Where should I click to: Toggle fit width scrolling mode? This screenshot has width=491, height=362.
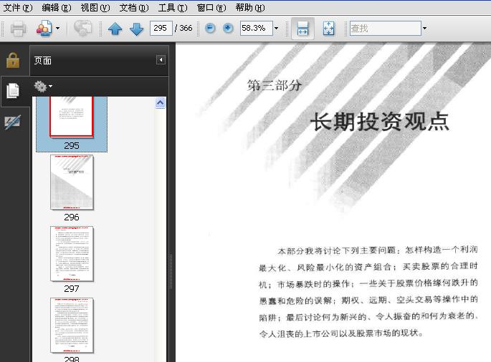pos(302,29)
